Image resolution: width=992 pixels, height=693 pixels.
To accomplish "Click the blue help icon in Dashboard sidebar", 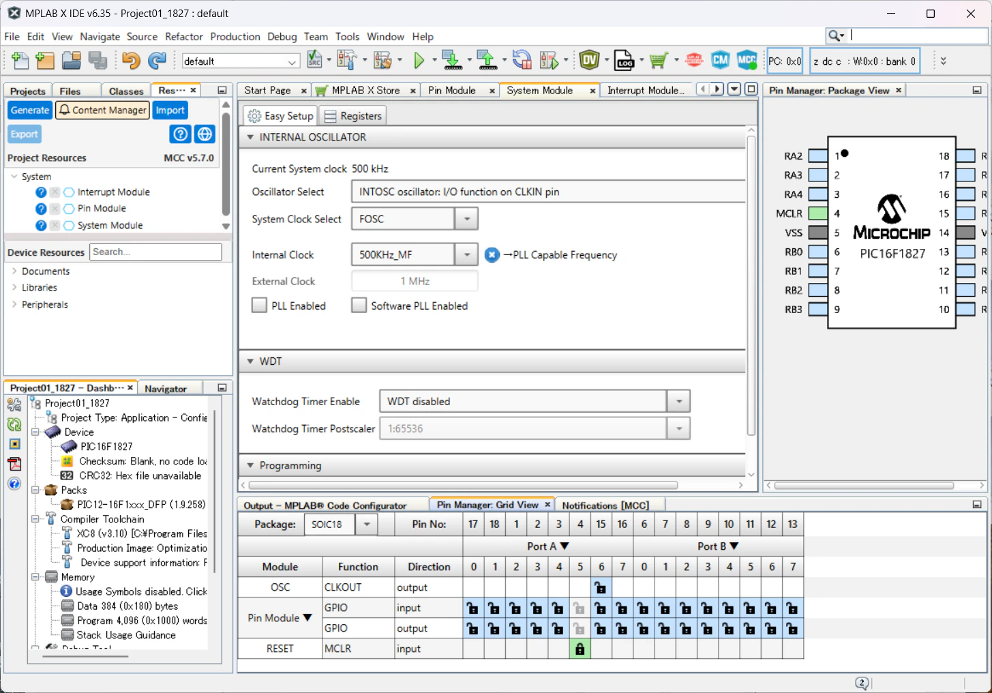I will tap(14, 484).
